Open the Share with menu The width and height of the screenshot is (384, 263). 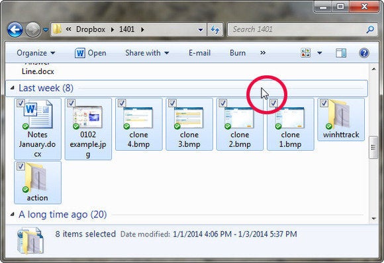(x=147, y=53)
